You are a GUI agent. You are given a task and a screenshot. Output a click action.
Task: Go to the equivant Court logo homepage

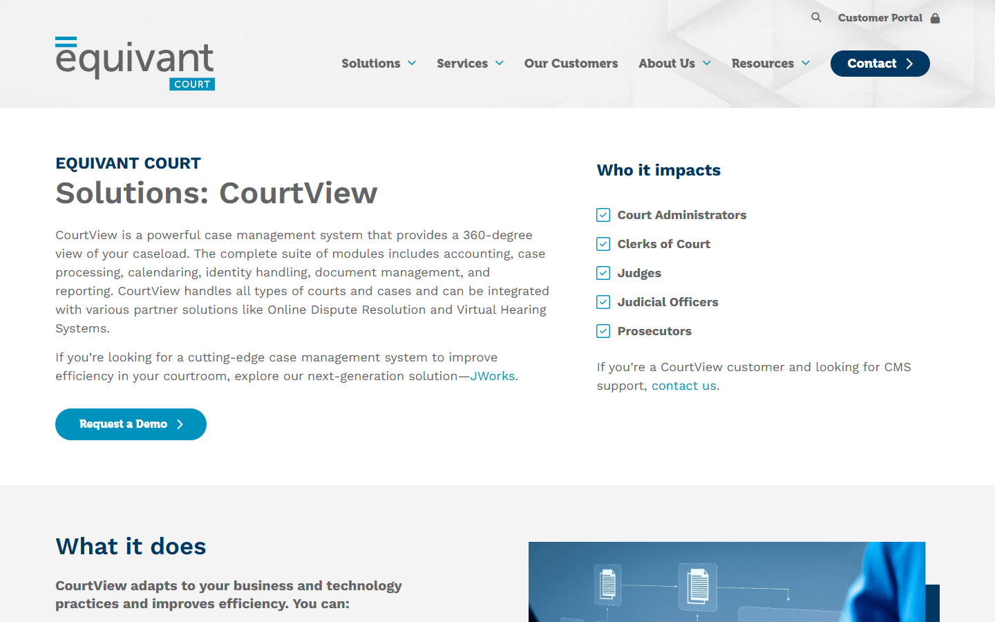[x=135, y=64]
